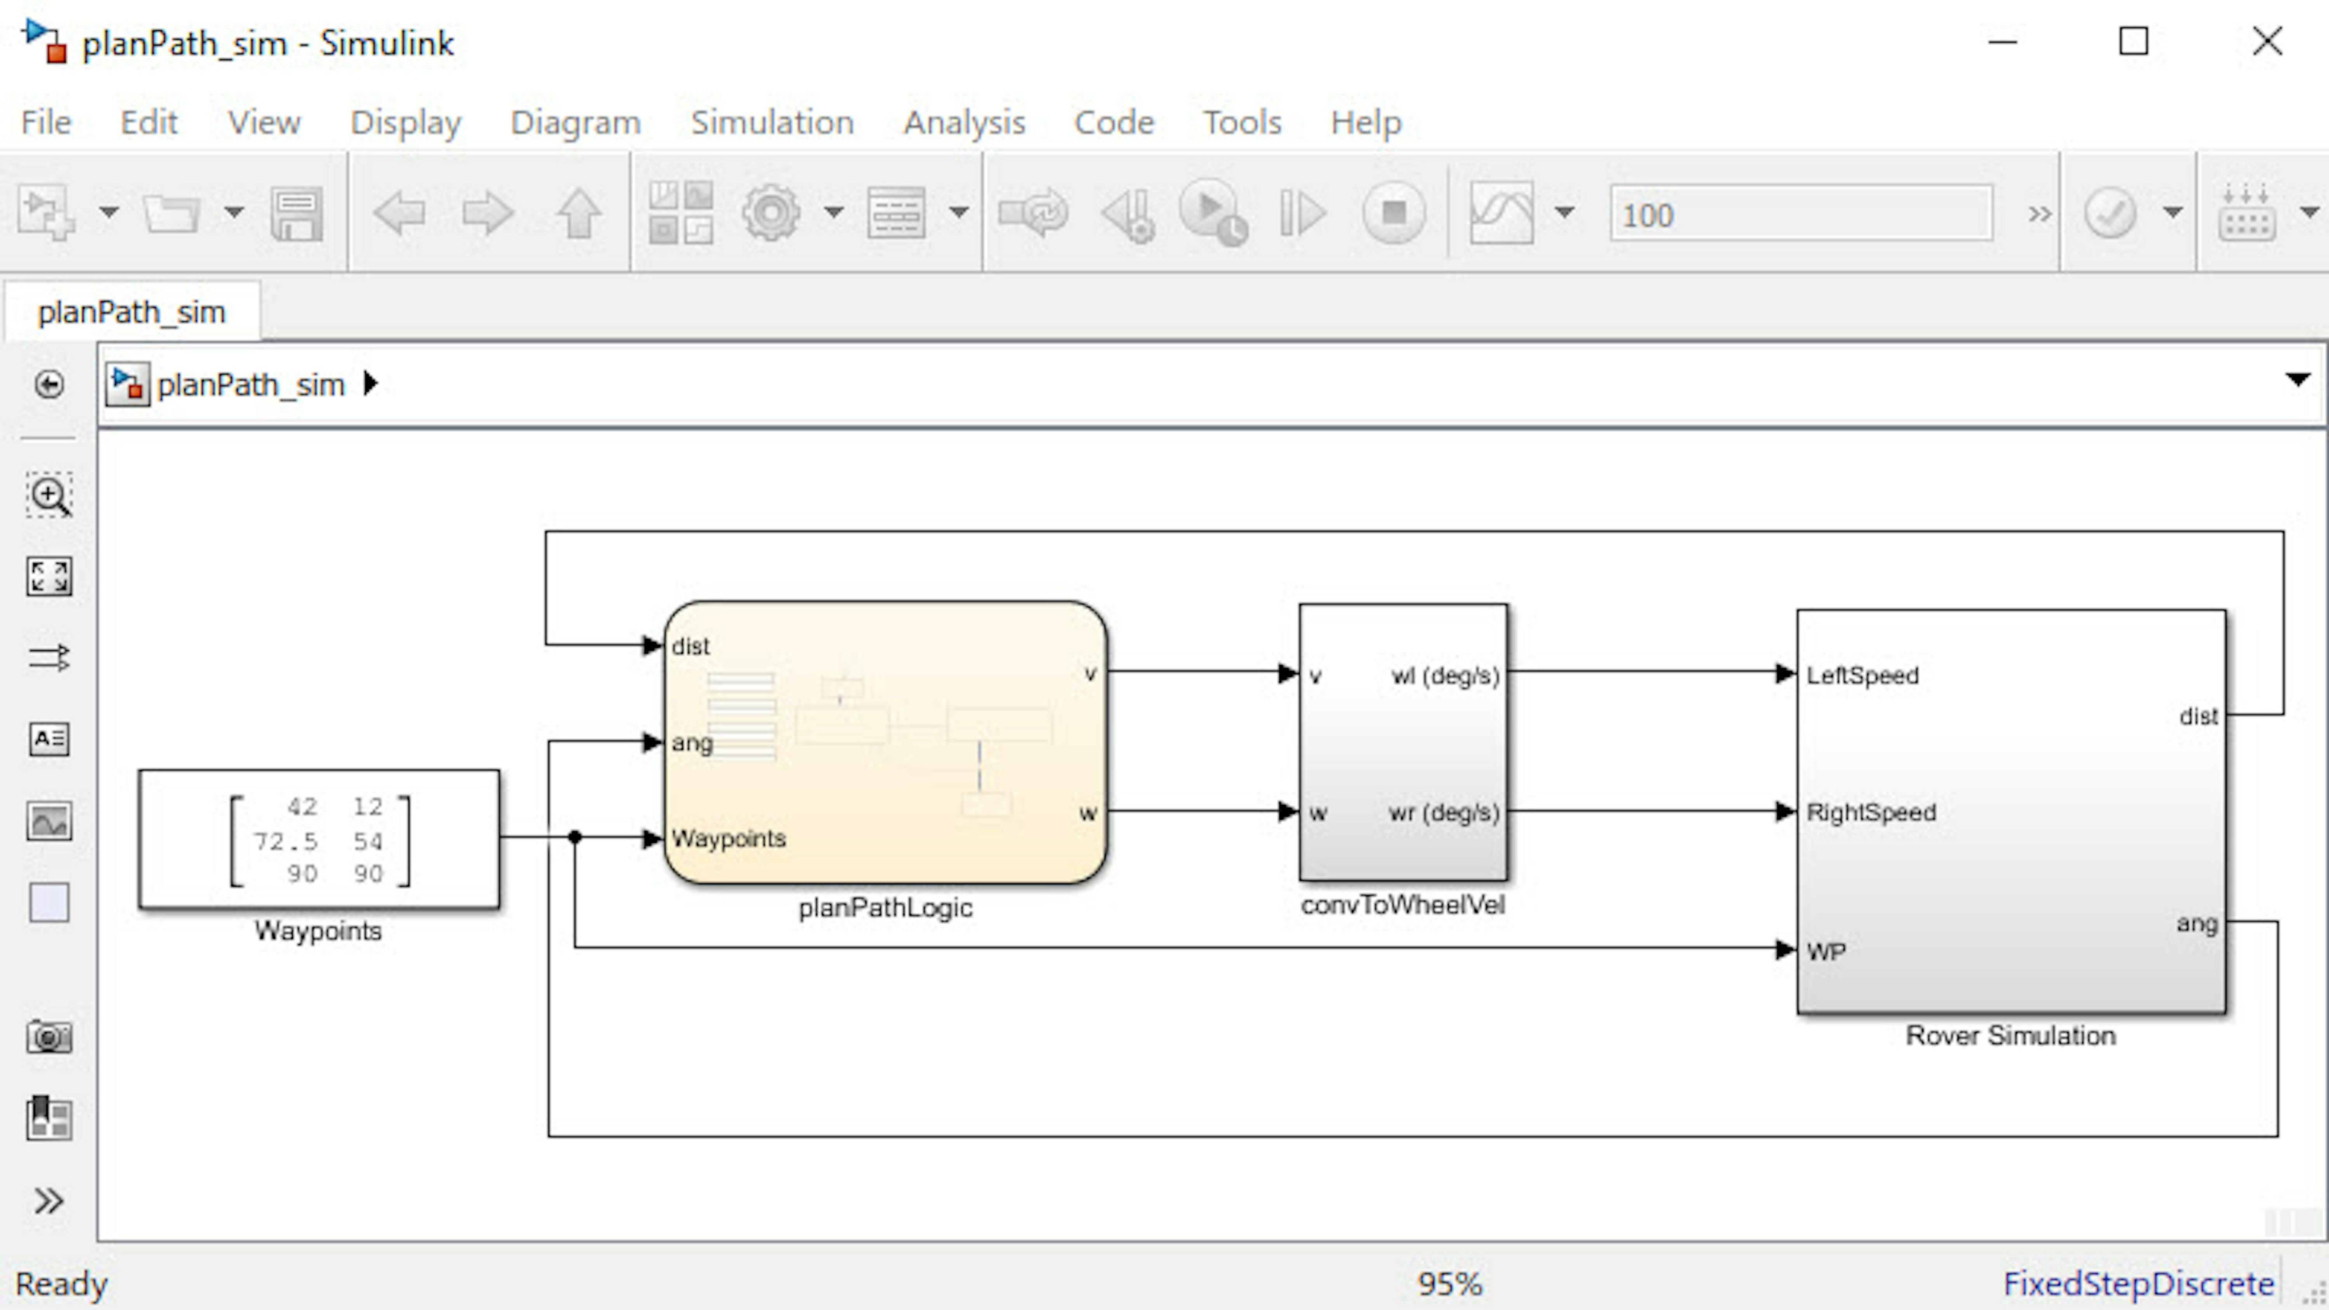Expand the Model Explorer dropdown arrow
The height and width of the screenshot is (1310, 2329).
coord(959,213)
